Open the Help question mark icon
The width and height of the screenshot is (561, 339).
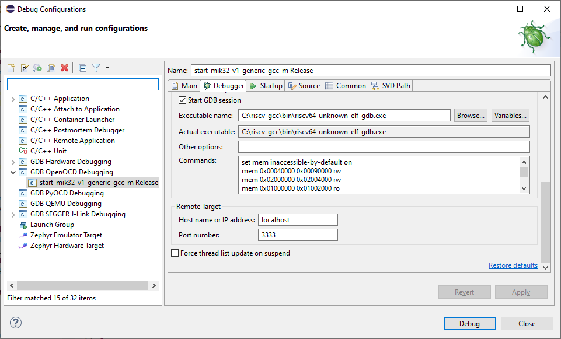tap(16, 323)
